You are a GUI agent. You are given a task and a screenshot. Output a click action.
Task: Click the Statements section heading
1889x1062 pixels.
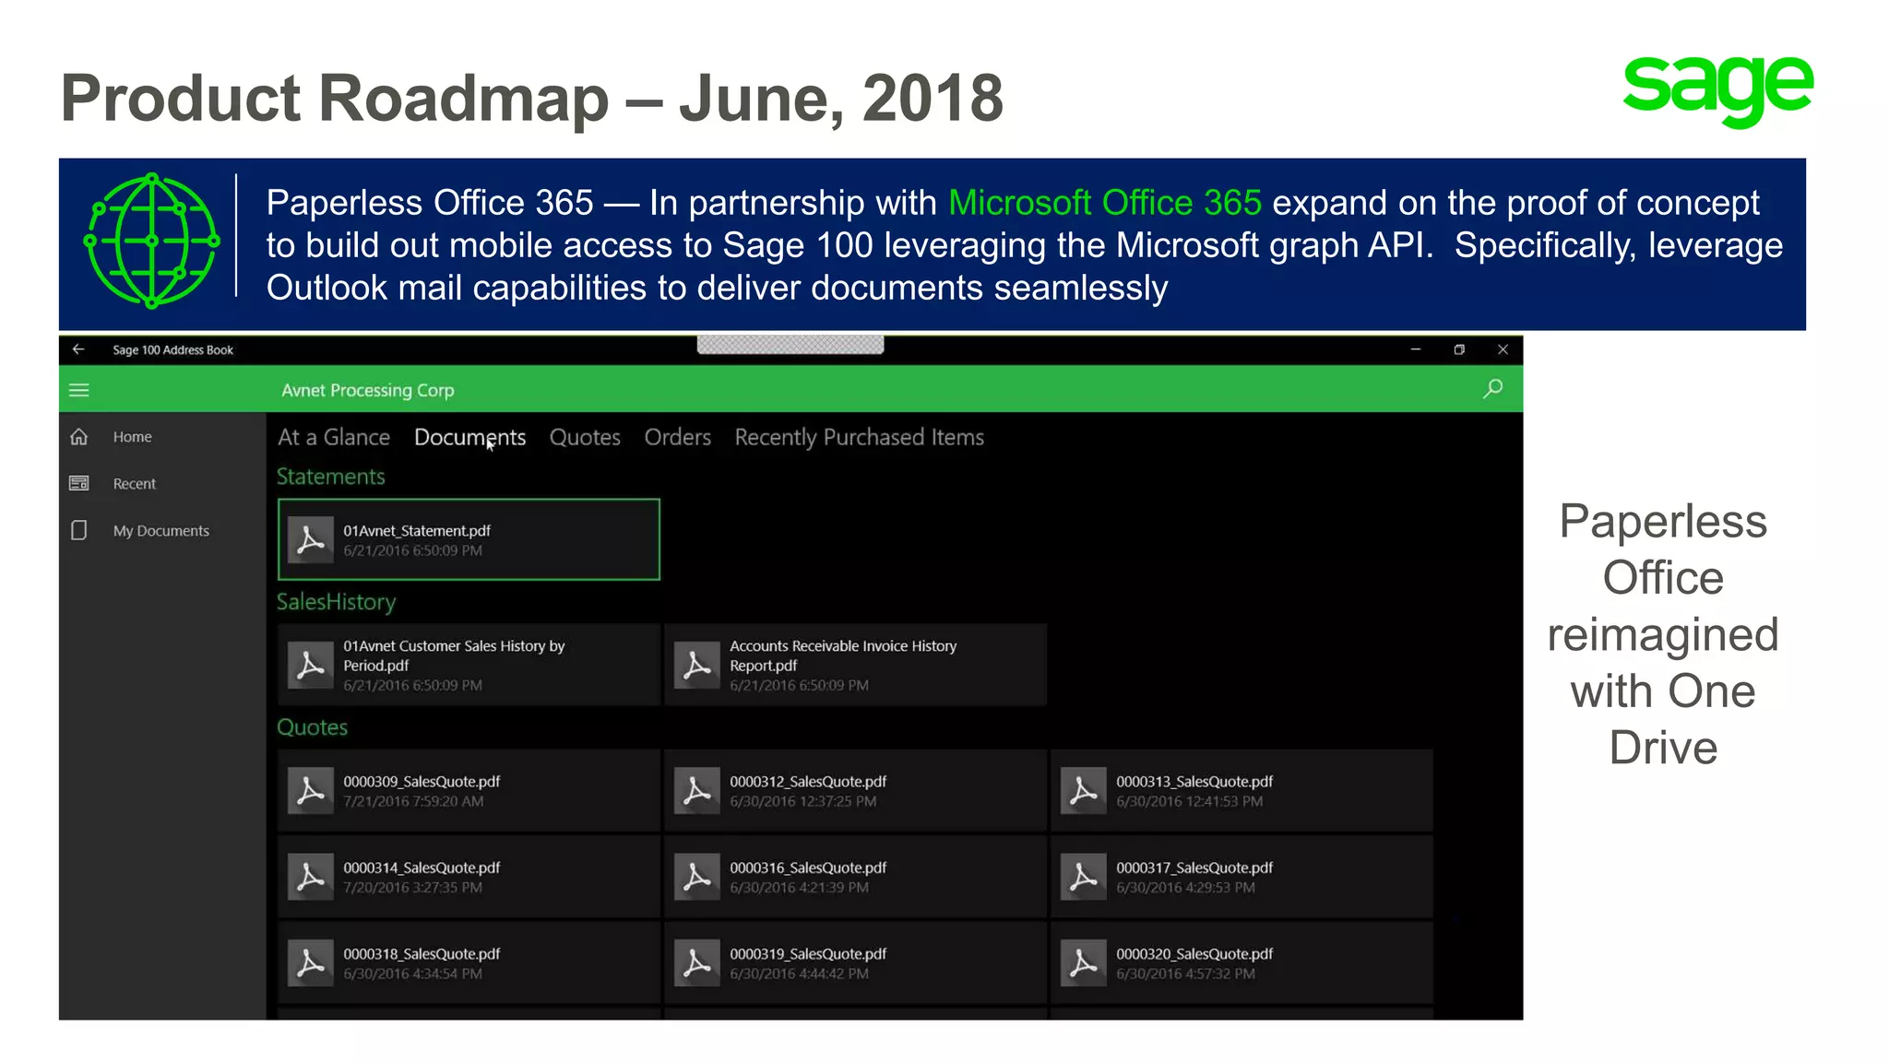pyautogui.click(x=330, y=477)
